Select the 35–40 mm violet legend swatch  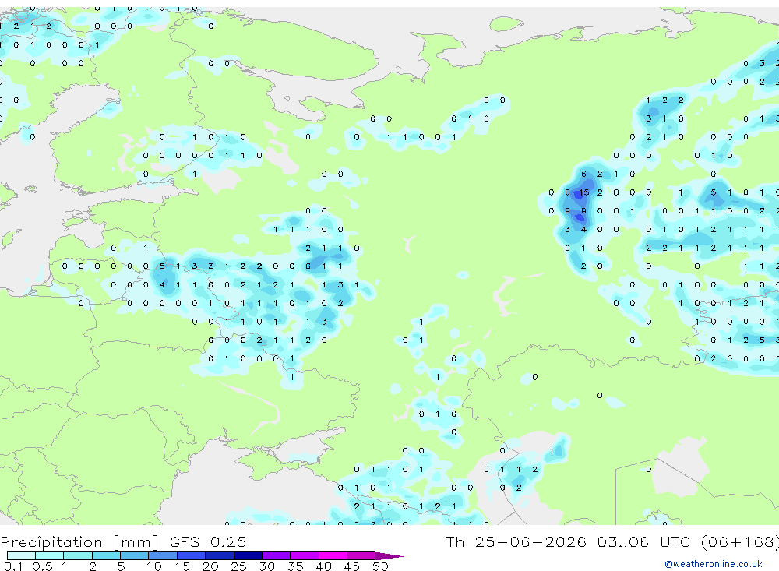click(x=305, y=555)
